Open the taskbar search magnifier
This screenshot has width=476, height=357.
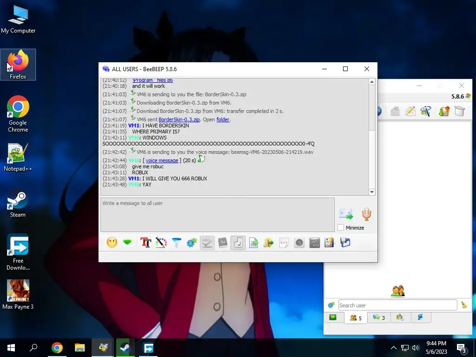[x=33, y=348]
